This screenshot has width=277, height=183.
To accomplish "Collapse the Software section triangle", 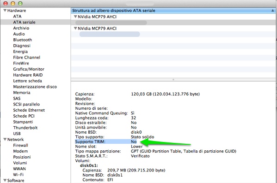I will coord(5,180).
